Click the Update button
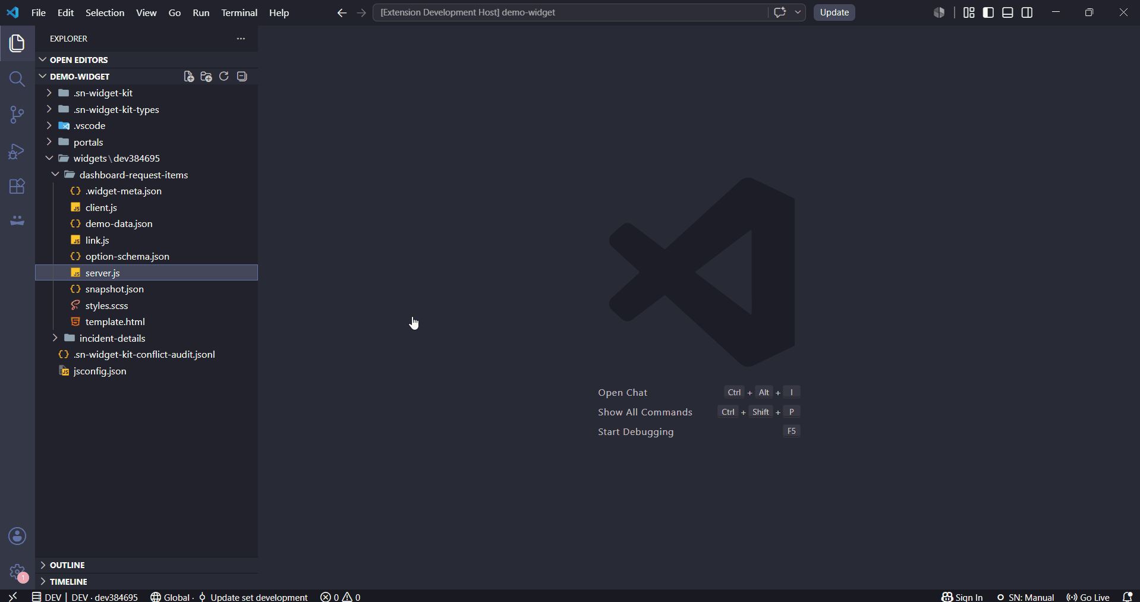Screen dimensions: 1140x602 834,12
